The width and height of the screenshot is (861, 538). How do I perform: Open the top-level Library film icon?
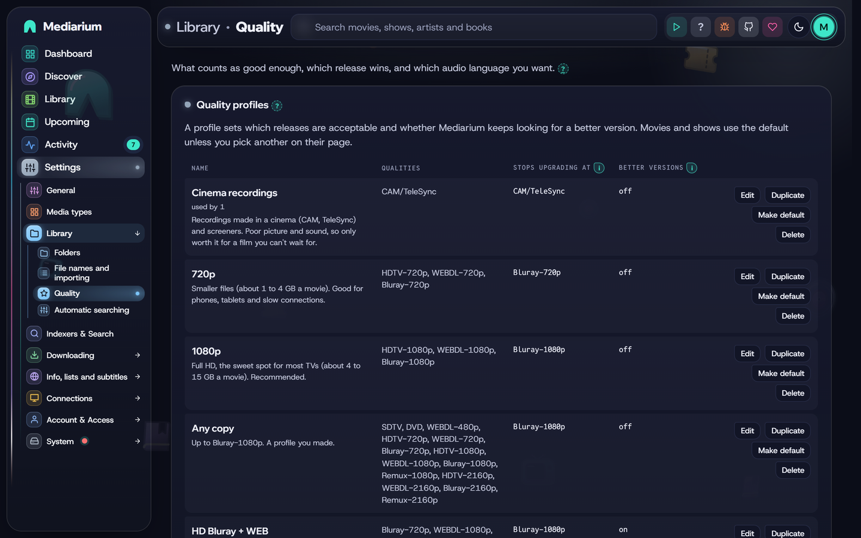tap(30, 99)
